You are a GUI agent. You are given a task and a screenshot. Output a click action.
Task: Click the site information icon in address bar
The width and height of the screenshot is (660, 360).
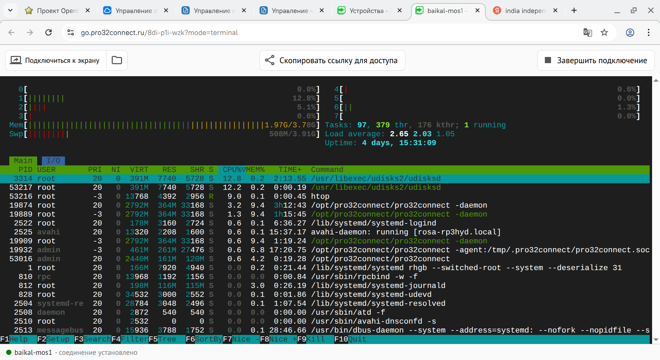point(71,33)
